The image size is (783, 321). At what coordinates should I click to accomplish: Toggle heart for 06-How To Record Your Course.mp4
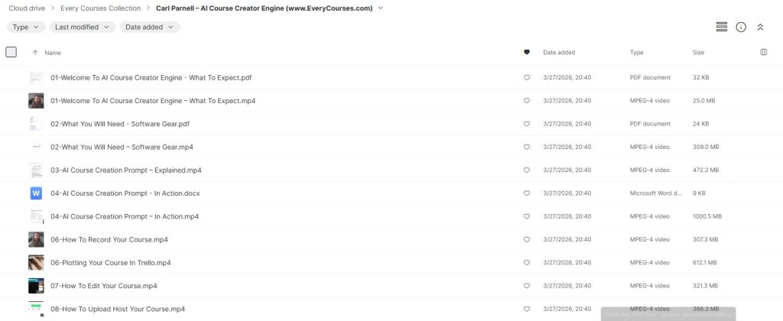[x=526, y=239]
